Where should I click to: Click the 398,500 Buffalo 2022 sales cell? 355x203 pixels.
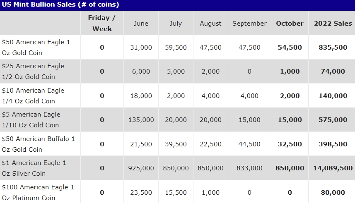click(x=333, y=144)
